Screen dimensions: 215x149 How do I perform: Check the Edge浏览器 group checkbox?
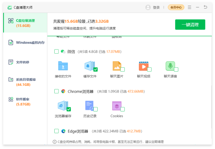pyautogui.click(x=56, y=131)
